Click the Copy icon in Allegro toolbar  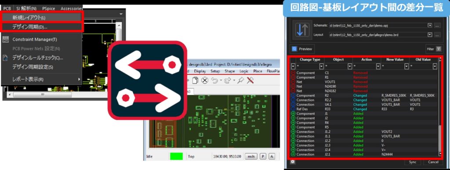click(x=195, y=80)
